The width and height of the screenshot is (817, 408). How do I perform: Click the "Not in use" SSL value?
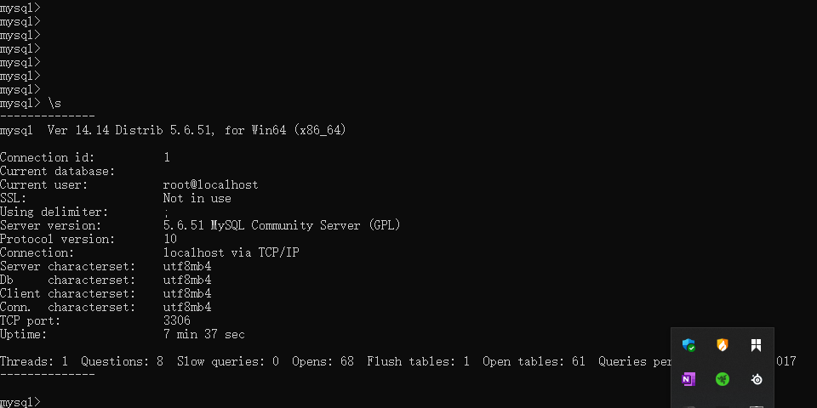click(x=197, y=198)
